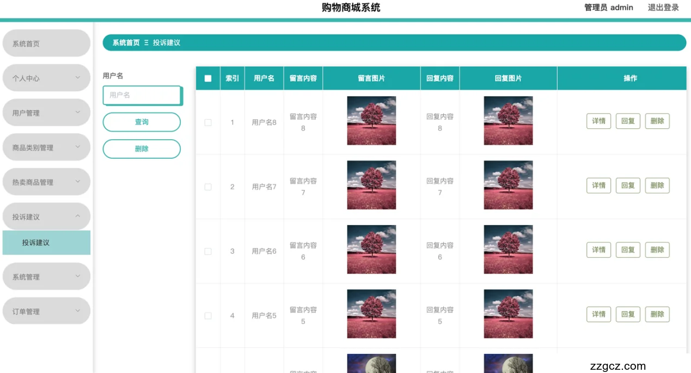Open the 订单管理 dropdown menu
691x373 pixels.
(46, 312)
